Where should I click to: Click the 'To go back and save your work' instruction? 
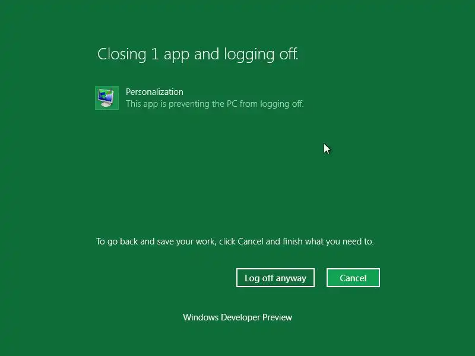pos(235,241)
